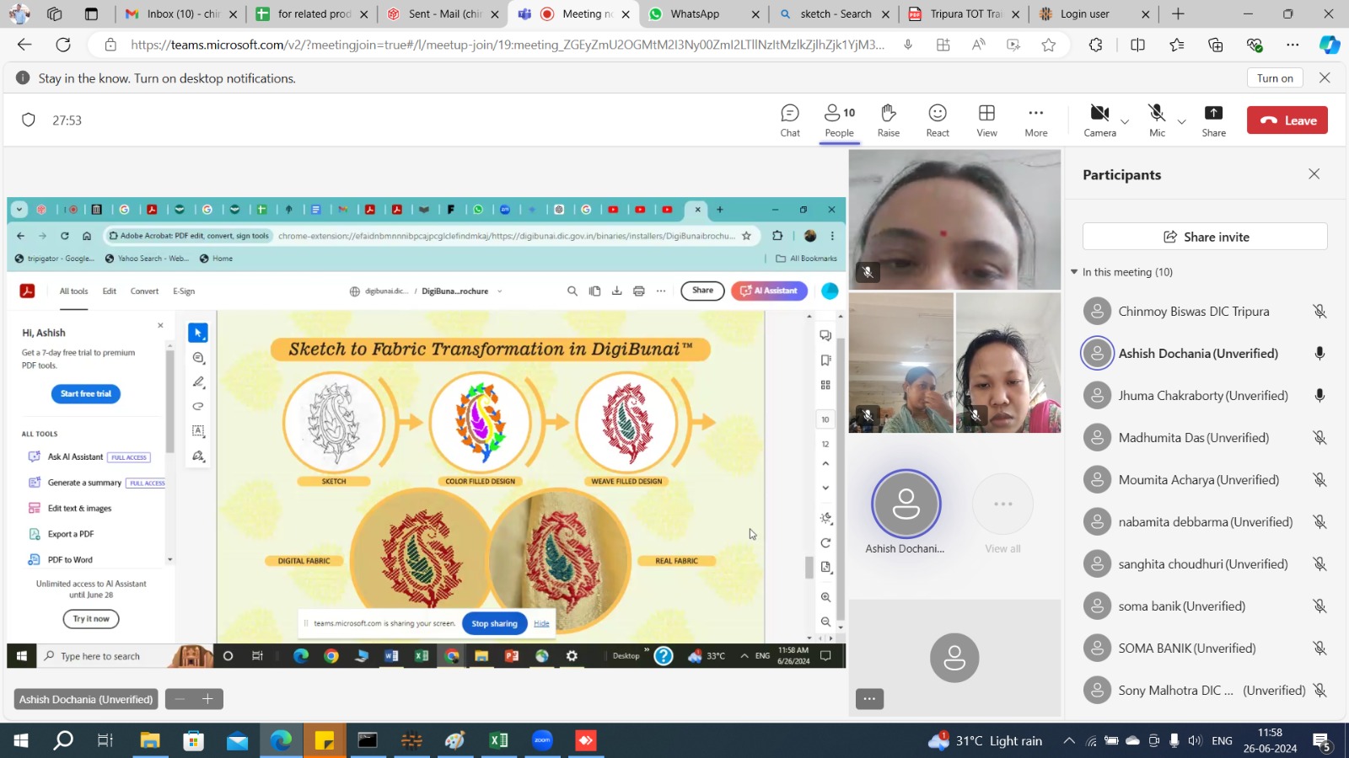Toggle Moumita Acharya's muted mic icon
Viewport: 1349px width, 758px height.
point(1319,480)
